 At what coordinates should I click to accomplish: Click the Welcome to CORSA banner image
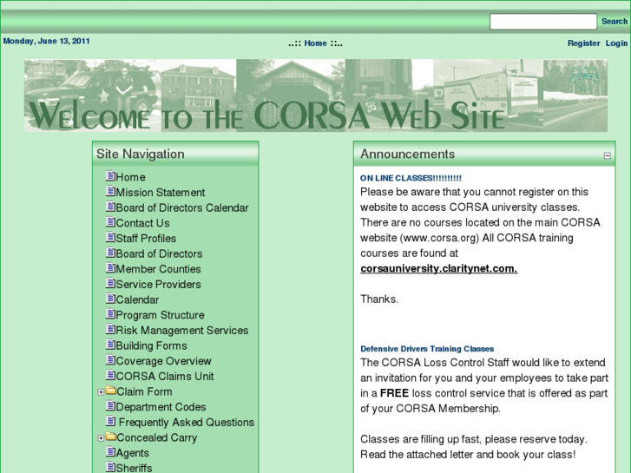(x=316, y=95)
